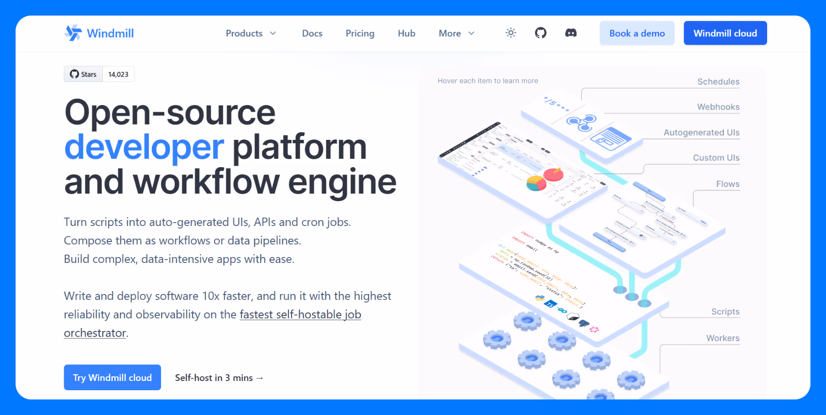Viewport: 826px width, 415px height.
Task: Click the Scripts label
Action: coord(725,311)
